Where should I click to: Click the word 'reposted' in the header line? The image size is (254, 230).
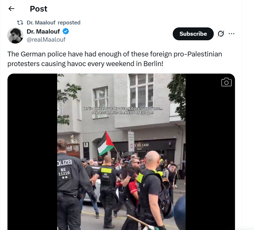point(69,23)
